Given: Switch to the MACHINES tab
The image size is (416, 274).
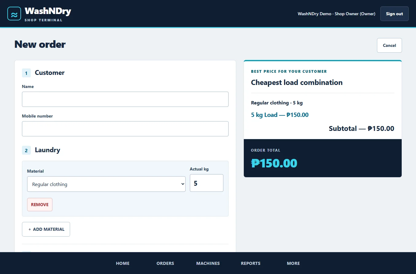Looking at the screenshot, I should point(208,263).
